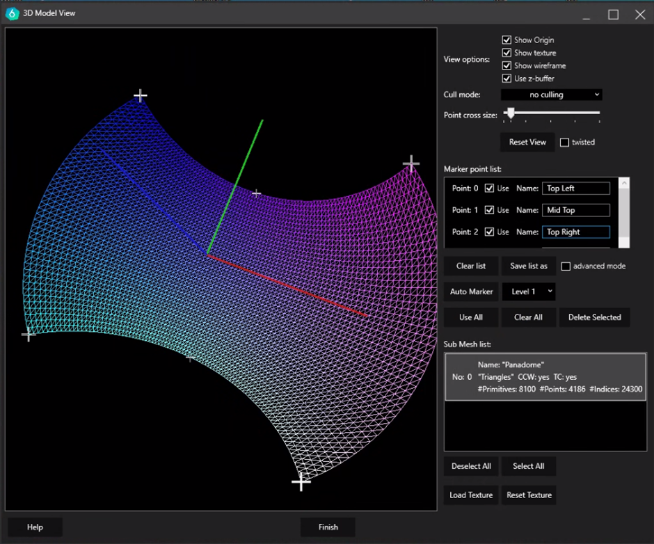Click the Top Right name field
654x544 pixels.
point(575,232)
